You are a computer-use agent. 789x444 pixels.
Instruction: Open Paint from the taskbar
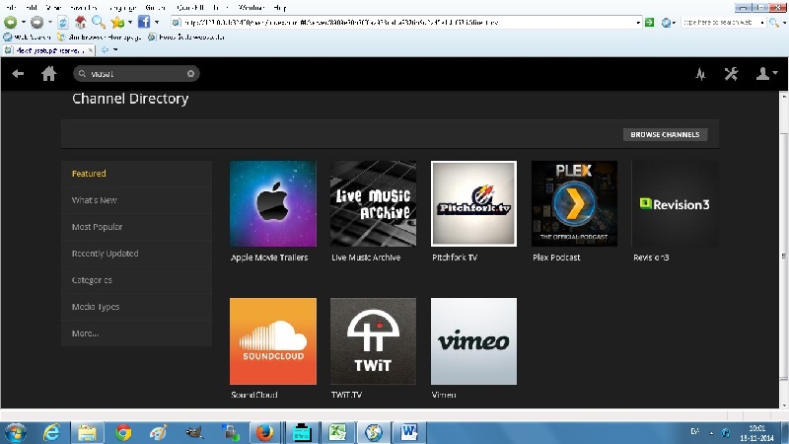point(159,432)
